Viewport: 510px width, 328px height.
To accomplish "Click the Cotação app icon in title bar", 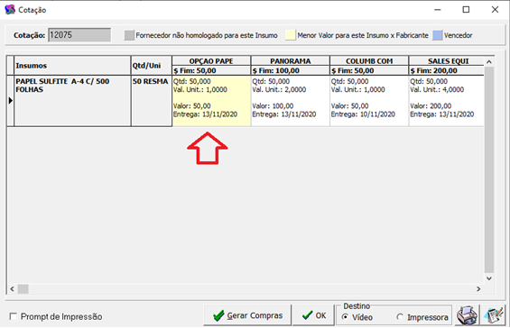I will pyautogui.click(x=10, y=9).
